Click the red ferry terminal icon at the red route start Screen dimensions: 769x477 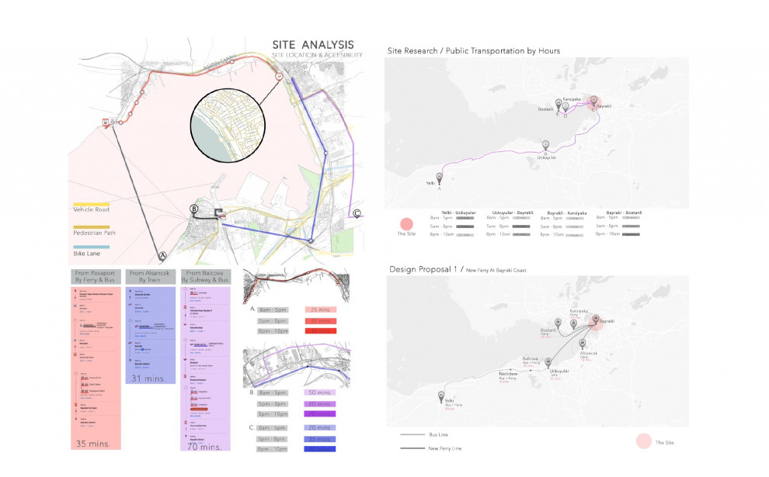tap(106, 122)
